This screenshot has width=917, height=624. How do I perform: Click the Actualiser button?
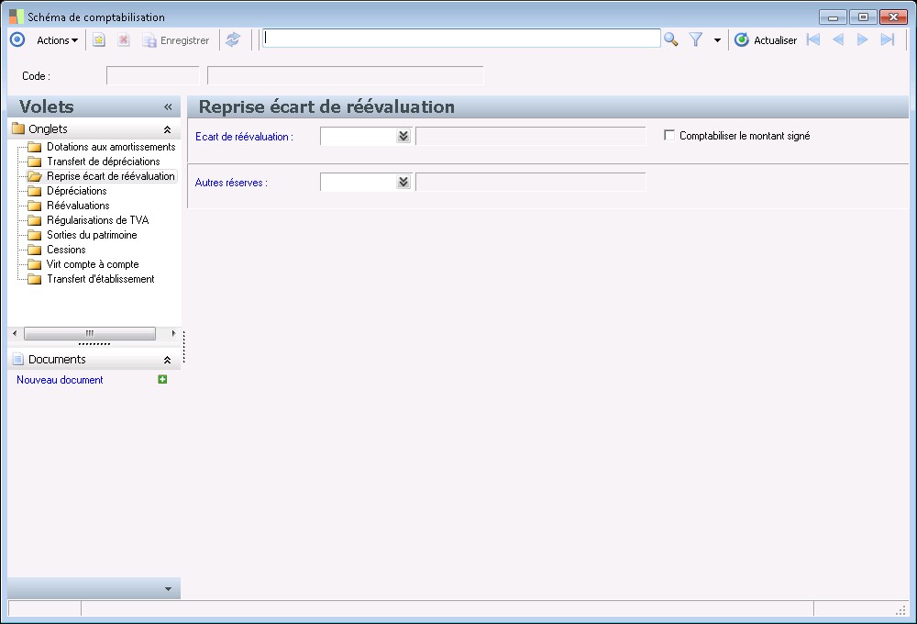766,40
